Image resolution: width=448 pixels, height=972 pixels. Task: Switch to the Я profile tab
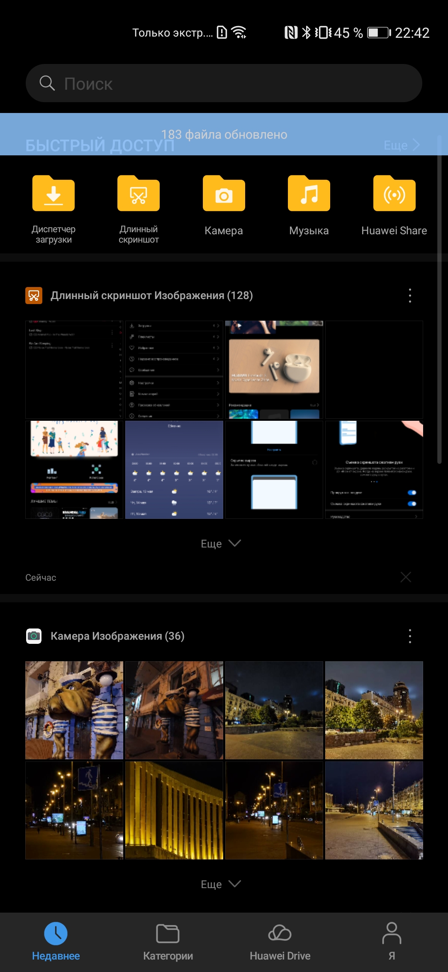[x=392, y=942]
